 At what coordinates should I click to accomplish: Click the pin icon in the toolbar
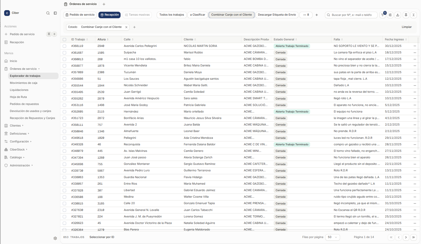(406, 15)
